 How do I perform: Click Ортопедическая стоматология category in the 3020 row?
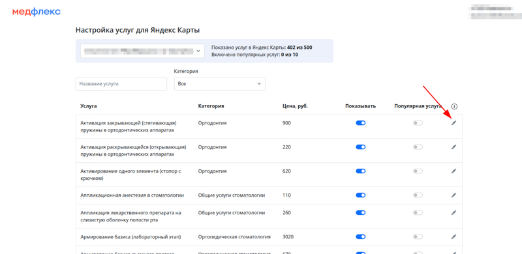(234, 236)
